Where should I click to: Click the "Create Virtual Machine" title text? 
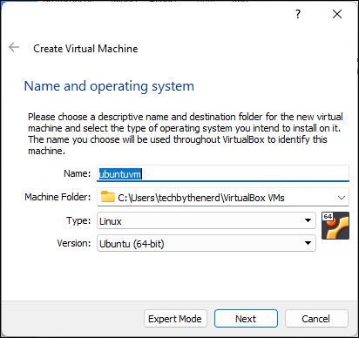tap(85, 49)
